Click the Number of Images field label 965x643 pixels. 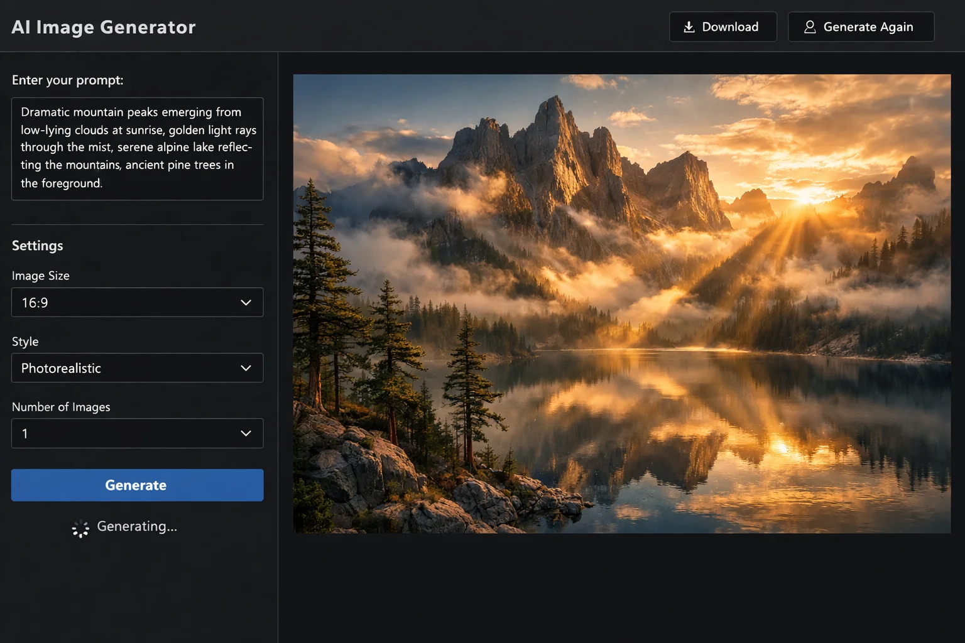coord(61,407)
